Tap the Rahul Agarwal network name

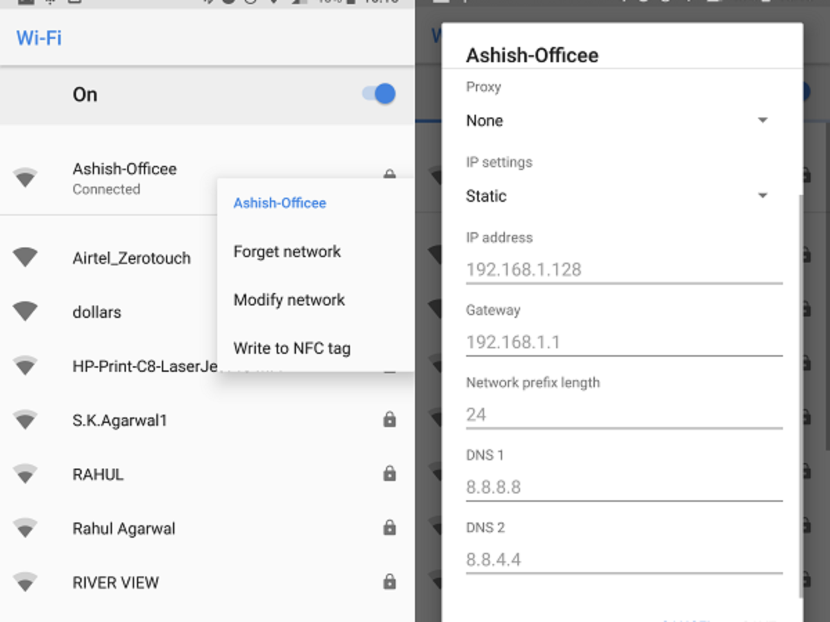[x=124, y=529]
